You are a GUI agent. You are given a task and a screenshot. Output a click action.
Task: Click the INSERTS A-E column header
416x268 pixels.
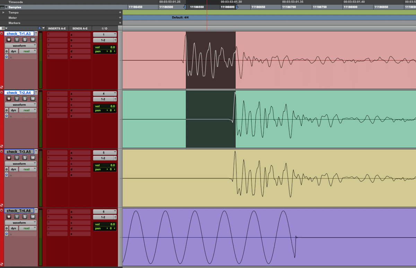[57, 28]
